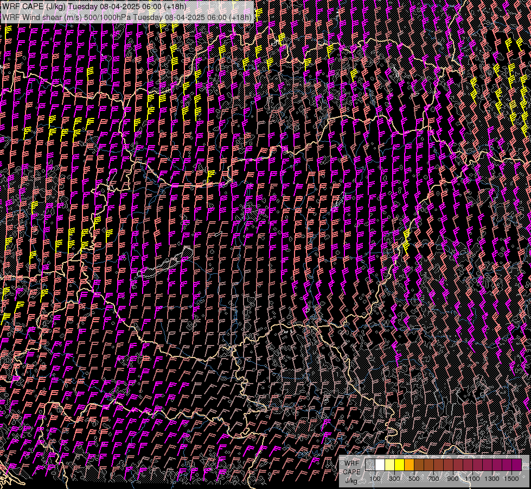Click the legend value '900'

pos(453,479)
